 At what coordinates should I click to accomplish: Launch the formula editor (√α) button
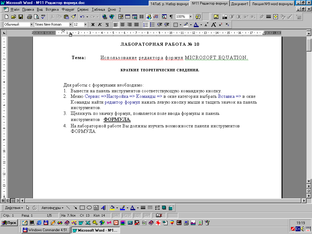[156, 17]
